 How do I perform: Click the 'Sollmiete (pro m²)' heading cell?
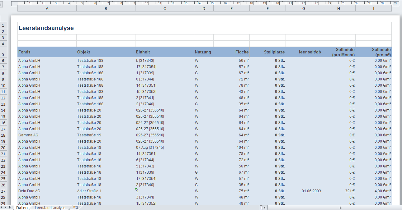374,52
